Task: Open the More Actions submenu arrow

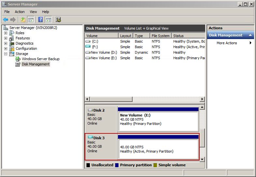Action: coord(250,43)
